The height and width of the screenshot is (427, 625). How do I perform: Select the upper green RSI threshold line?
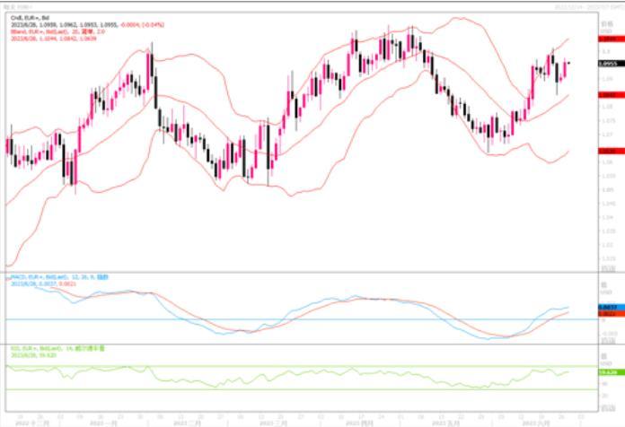[269, 366]
